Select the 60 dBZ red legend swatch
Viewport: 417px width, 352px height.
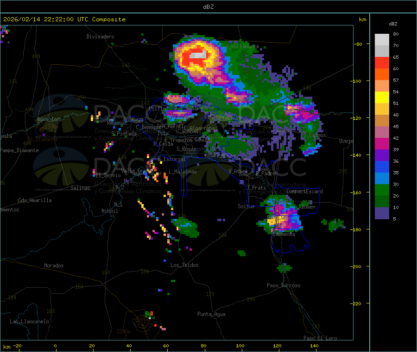tap(382, 63)
